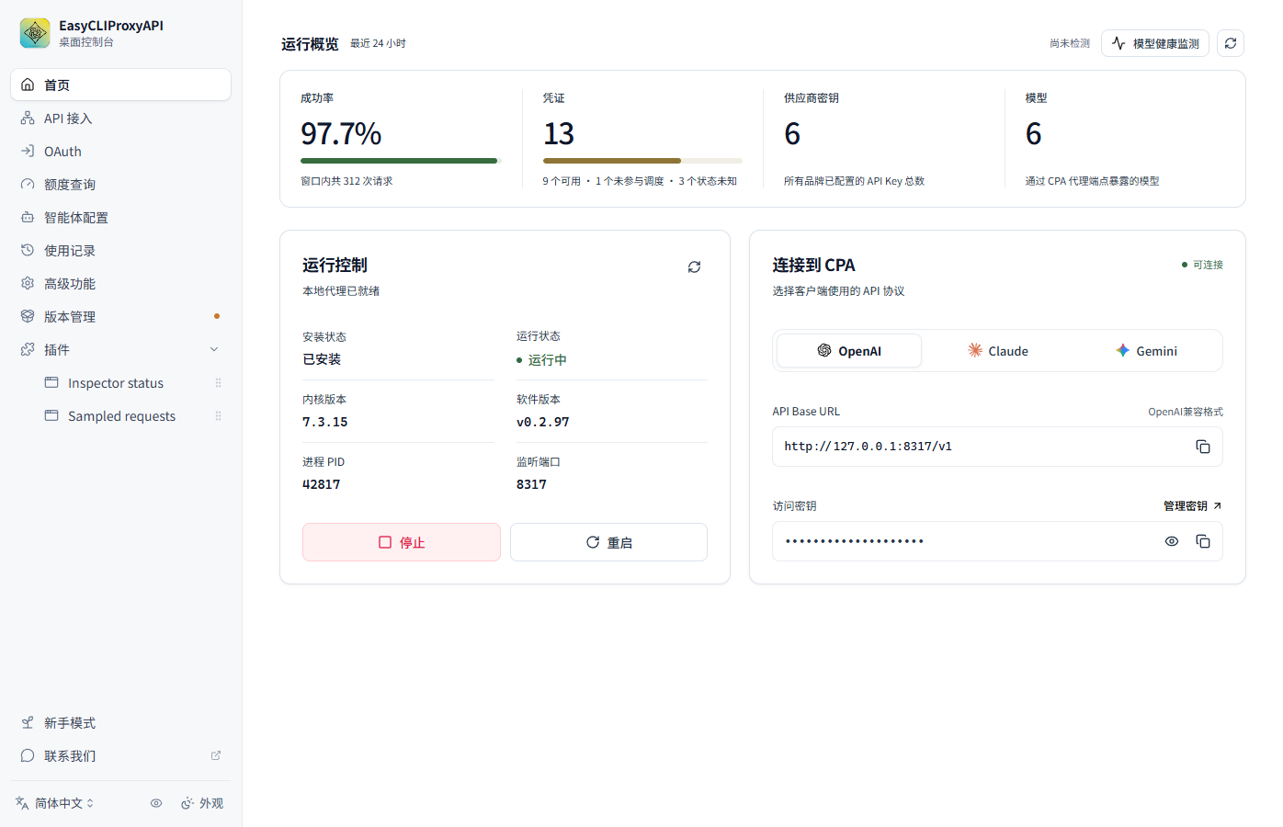The height and width of the screenshot is (827, 1283).
Task: Switch to 新手模式 beginner mode
Action: (120, 722)
